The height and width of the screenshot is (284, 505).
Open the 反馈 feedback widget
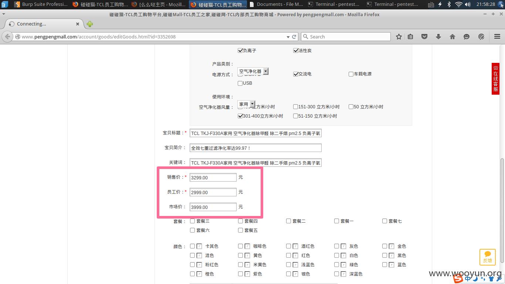(x=487, y=257)
